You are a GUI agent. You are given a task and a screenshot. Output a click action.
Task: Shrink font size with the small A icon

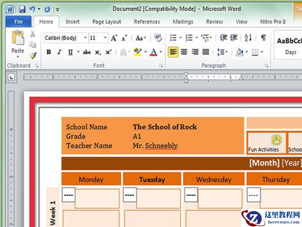point(124,38)
